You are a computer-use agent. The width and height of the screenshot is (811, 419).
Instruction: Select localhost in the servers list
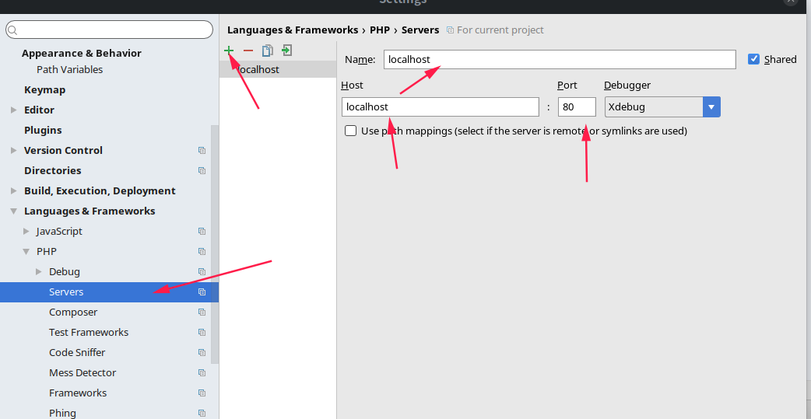coord(258,70)
